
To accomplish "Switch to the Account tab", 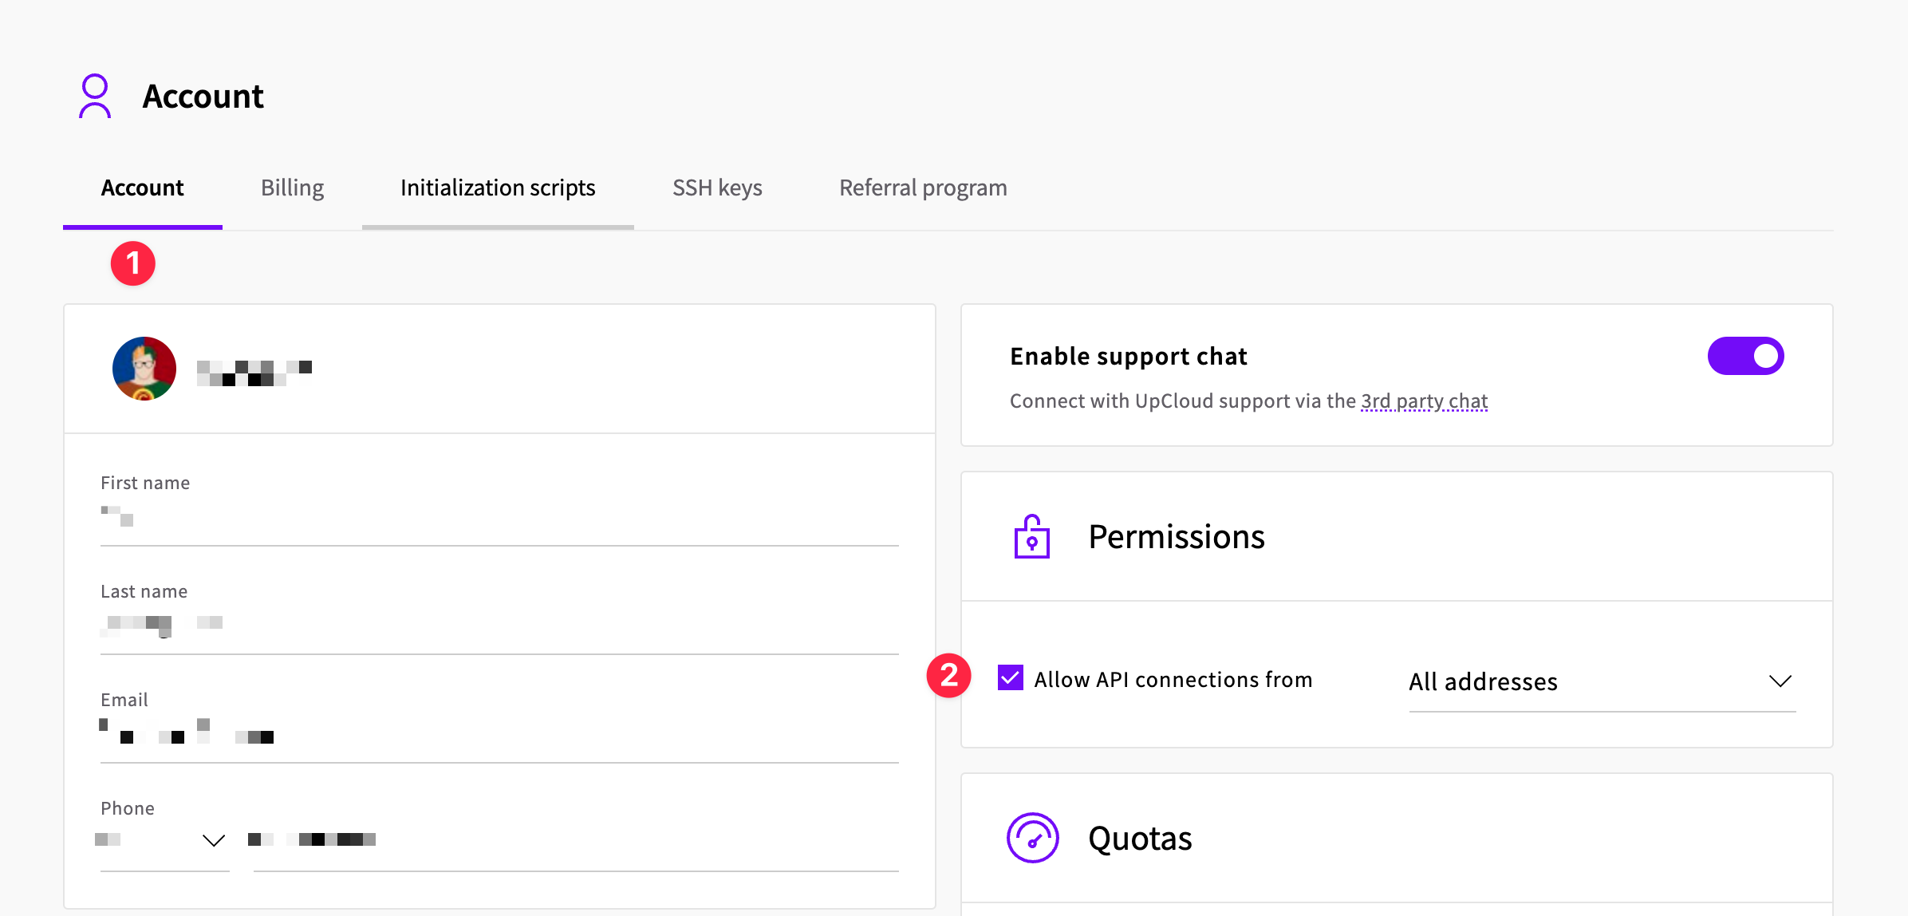I will coord(143,188).
